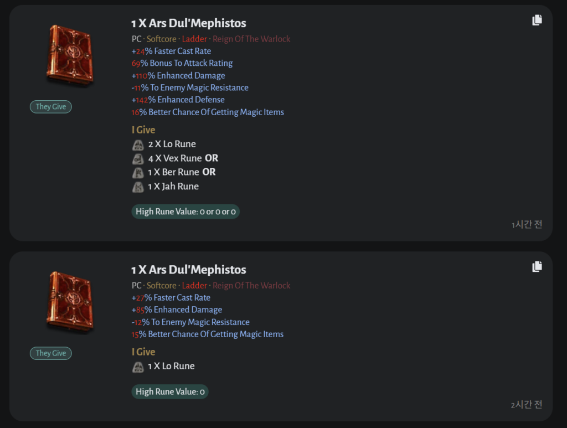567x428 pixels.
Task: Click the 2시간 전 timestamp
Action: (x=527, y=405)
